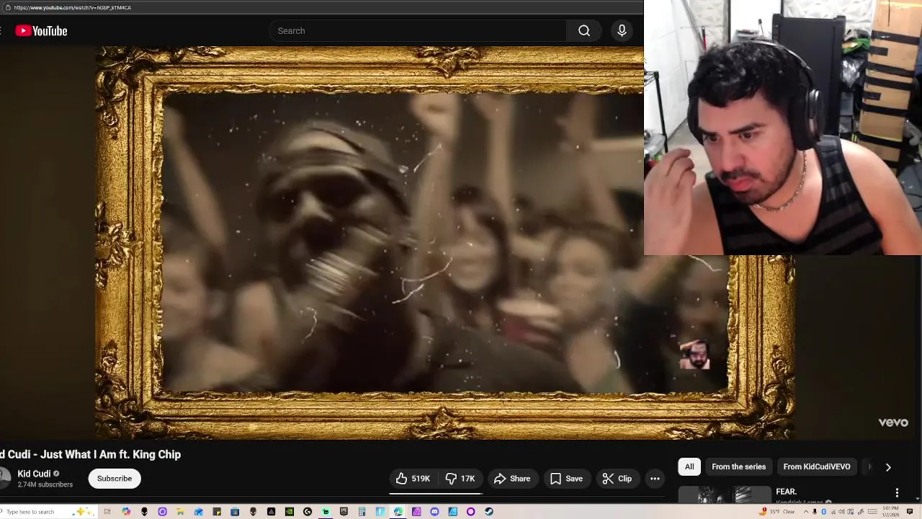Click the YouTube logo to go home
The image size is (922, 519).
(41, 31)
